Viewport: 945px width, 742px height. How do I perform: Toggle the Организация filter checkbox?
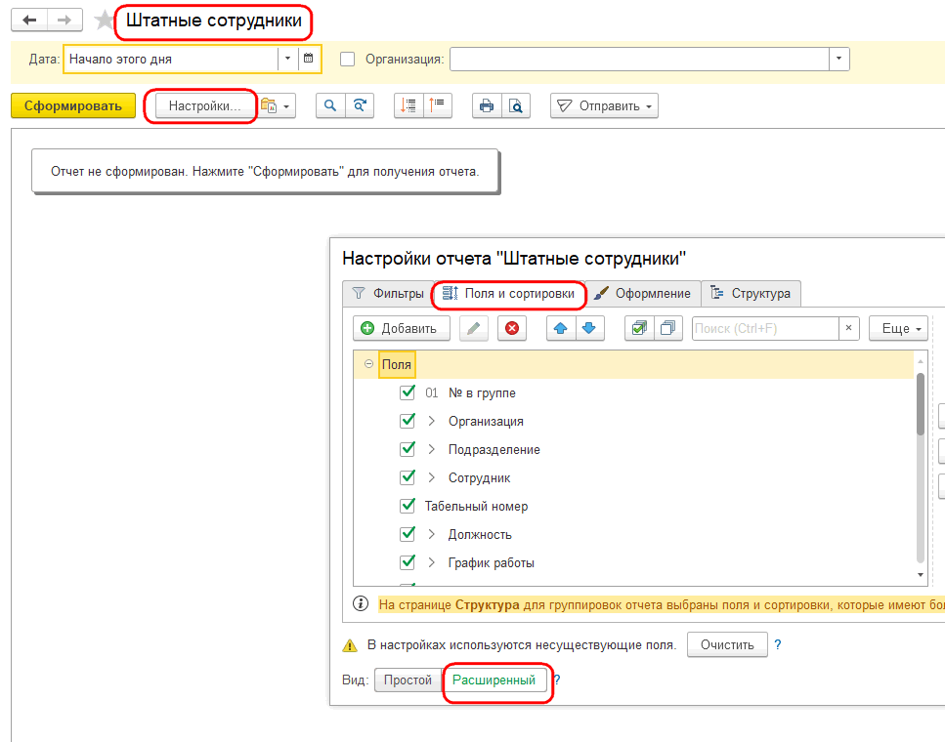pyautogui.click(x=347, y=59)
